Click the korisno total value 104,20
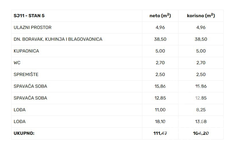This screenshot has width=231, height=146. point(201,133)
